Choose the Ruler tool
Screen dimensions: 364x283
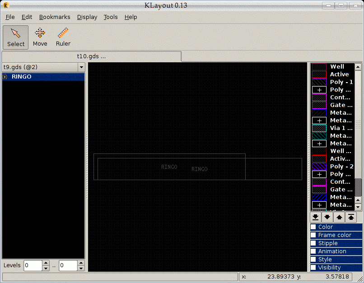click(63, 37)
